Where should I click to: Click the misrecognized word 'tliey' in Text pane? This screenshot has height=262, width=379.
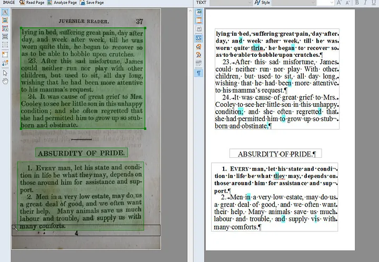279,176
